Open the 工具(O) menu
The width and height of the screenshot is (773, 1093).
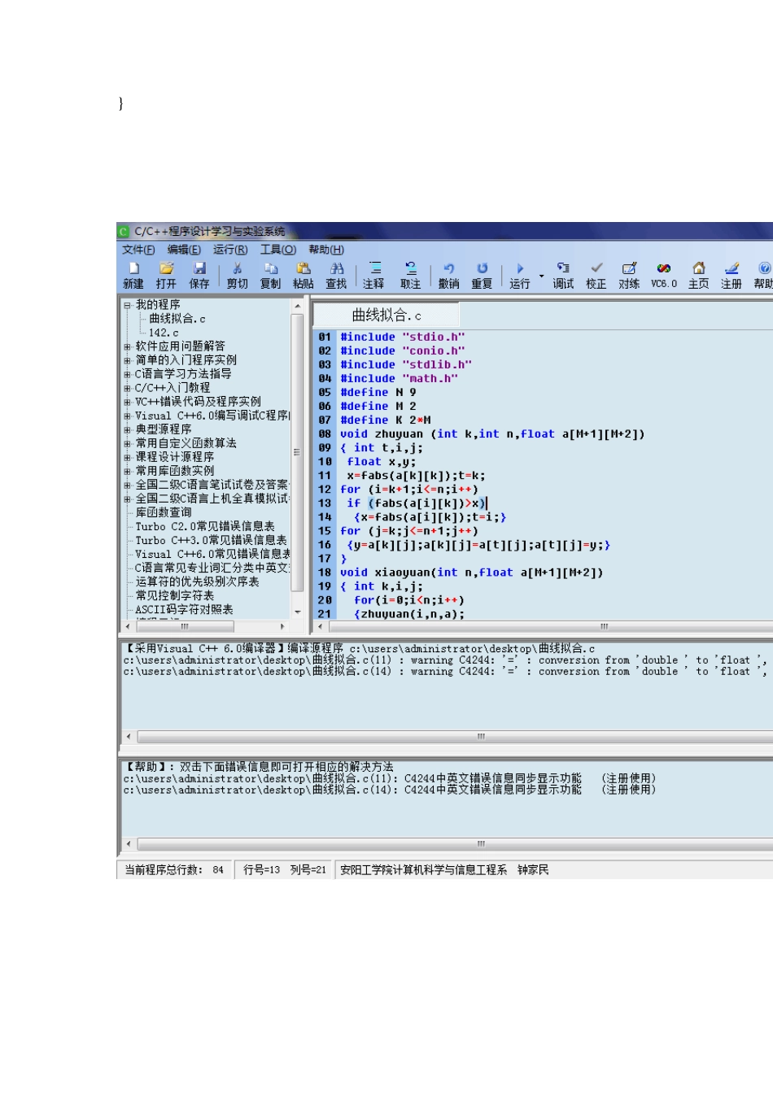click(x=277, y=250)
